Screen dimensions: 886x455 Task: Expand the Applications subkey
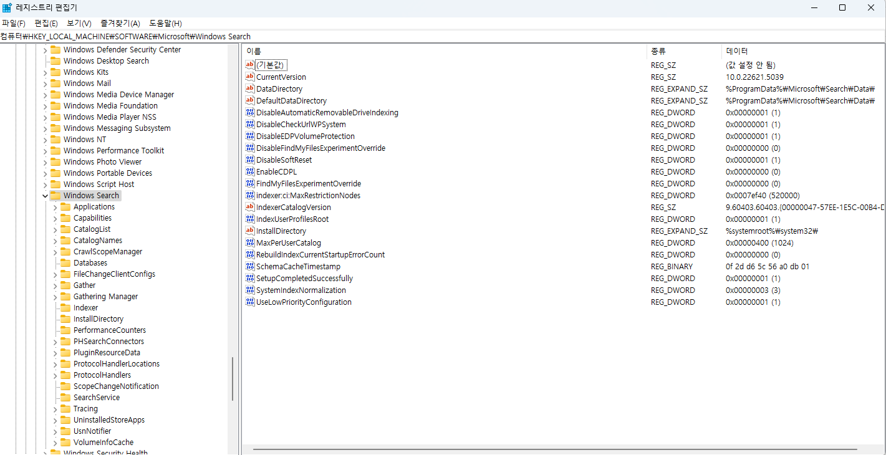[x=55, y=207]
